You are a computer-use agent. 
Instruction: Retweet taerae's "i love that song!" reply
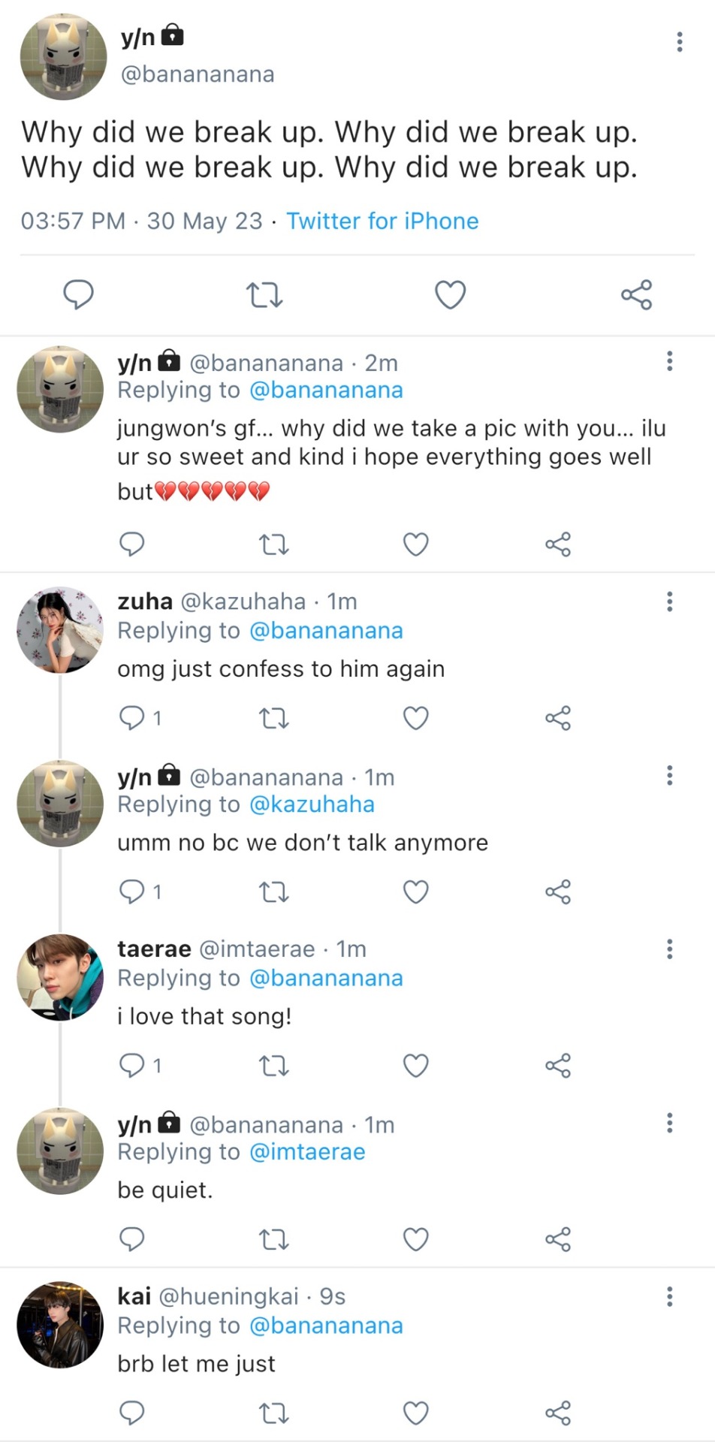(273, 1065)
